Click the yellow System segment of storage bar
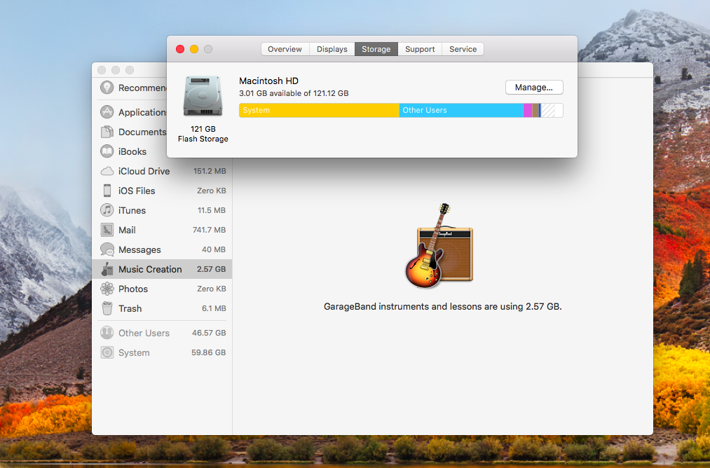This screenshot has height=468, width=710. 319,111
